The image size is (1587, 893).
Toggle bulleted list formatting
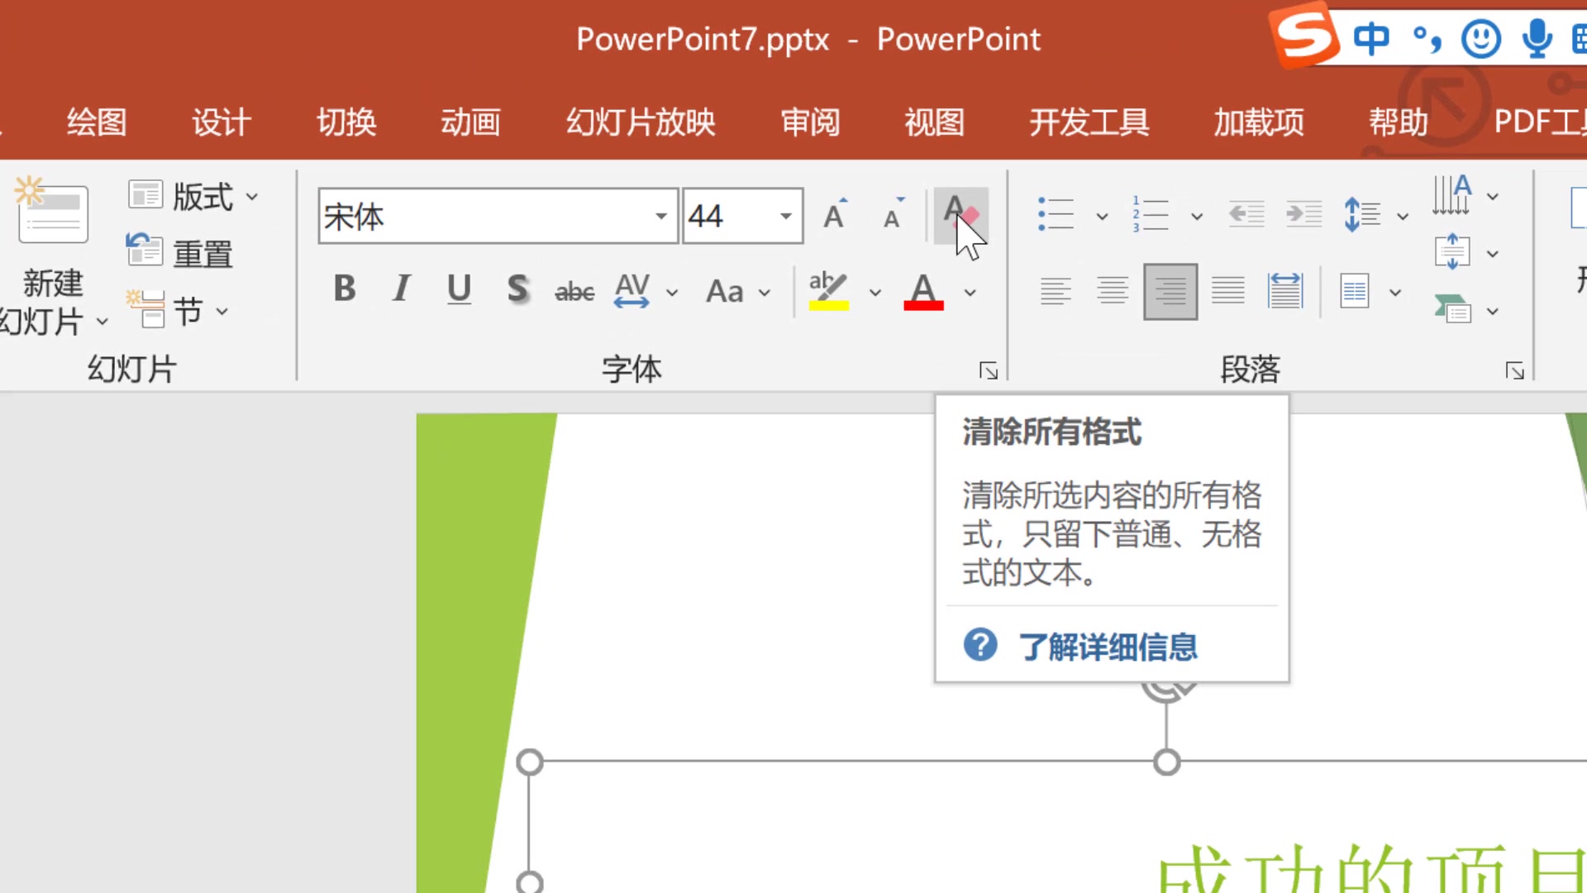click(1056, 213)
